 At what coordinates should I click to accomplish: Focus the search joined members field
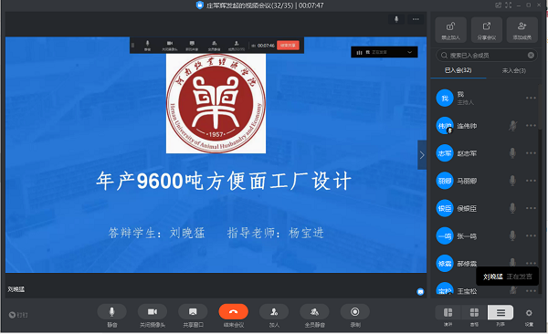tap(487, 55)
